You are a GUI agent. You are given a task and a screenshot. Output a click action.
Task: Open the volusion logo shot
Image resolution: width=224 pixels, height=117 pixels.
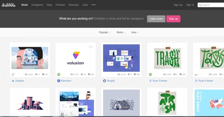pyautogui.click(x=76, y=58)
